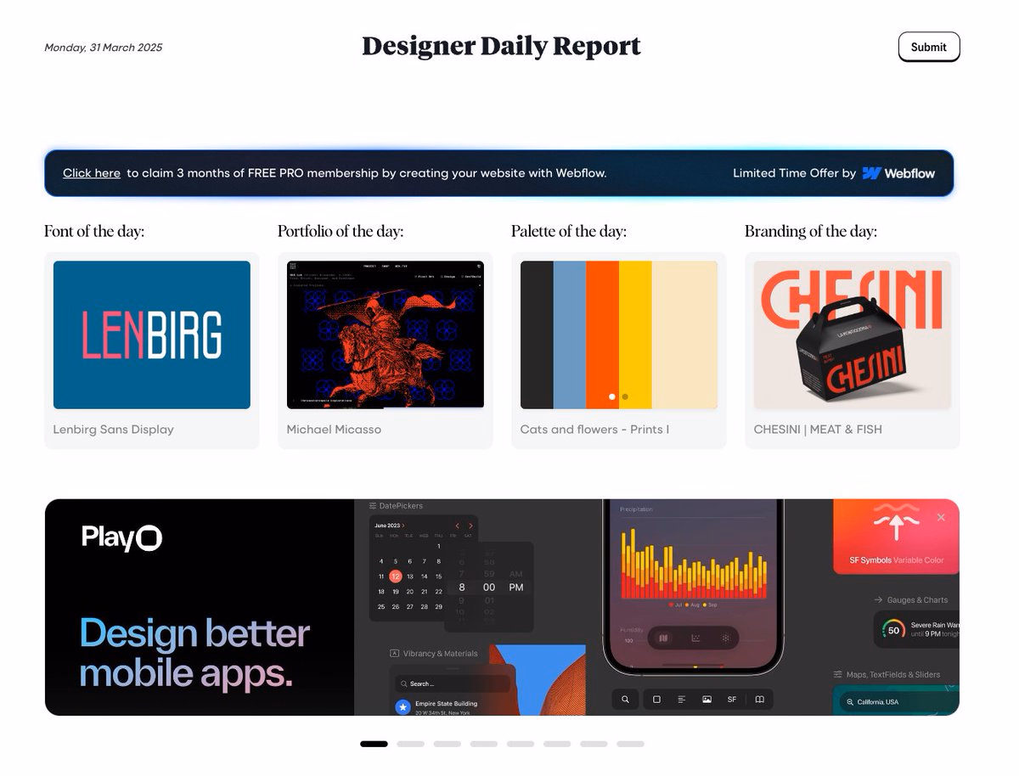1019x776 pixels.
Task: Open the CHESINI branding thumbnail
Action: pos(853,335)
